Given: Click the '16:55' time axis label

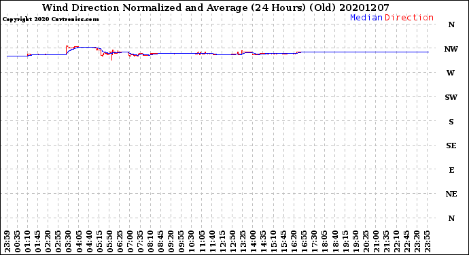Looking at the screenshot, I should pyautogui.click(x=305, y=241).
